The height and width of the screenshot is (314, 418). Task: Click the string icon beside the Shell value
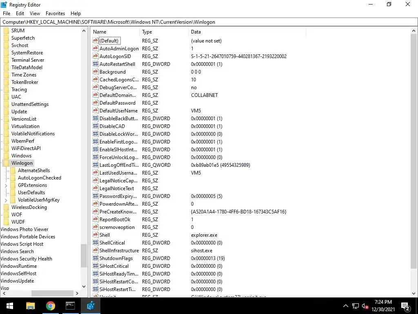[96, 235]
